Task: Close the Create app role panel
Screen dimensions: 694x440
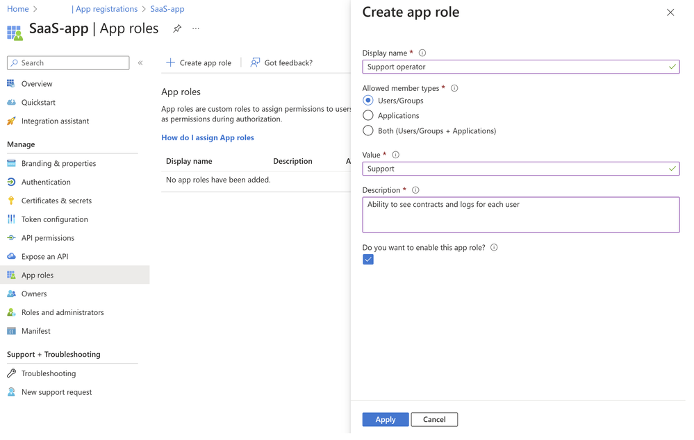Action: tap(670, 12)
